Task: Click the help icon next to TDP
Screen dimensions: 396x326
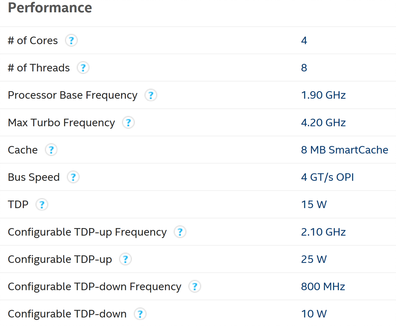Action: coord(42,204)
